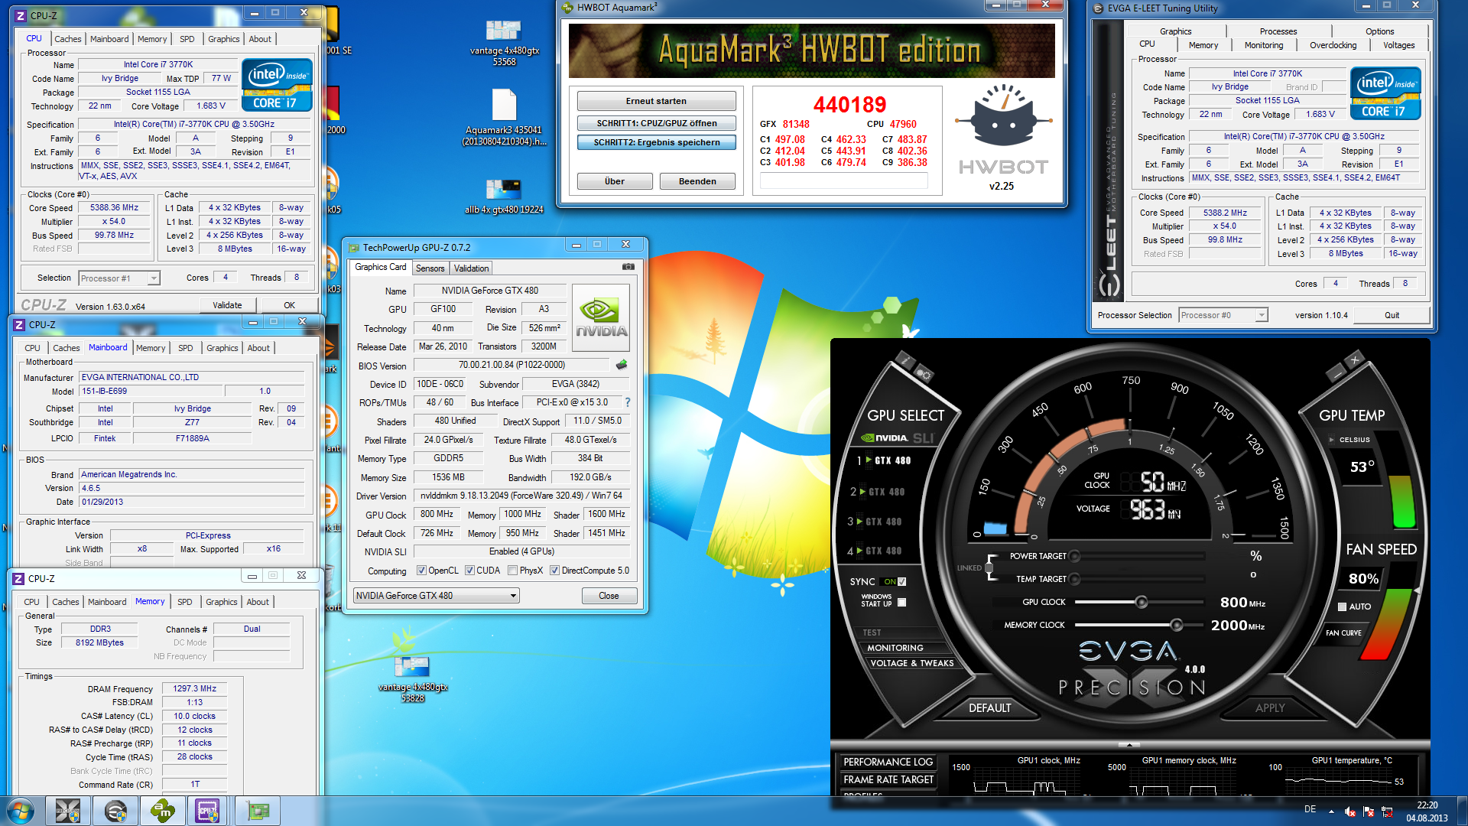This screenshot has width=1468, height=826.
Task: Click MEMORY CLOCK slider handle
Action: click(x=1176, y=626)
